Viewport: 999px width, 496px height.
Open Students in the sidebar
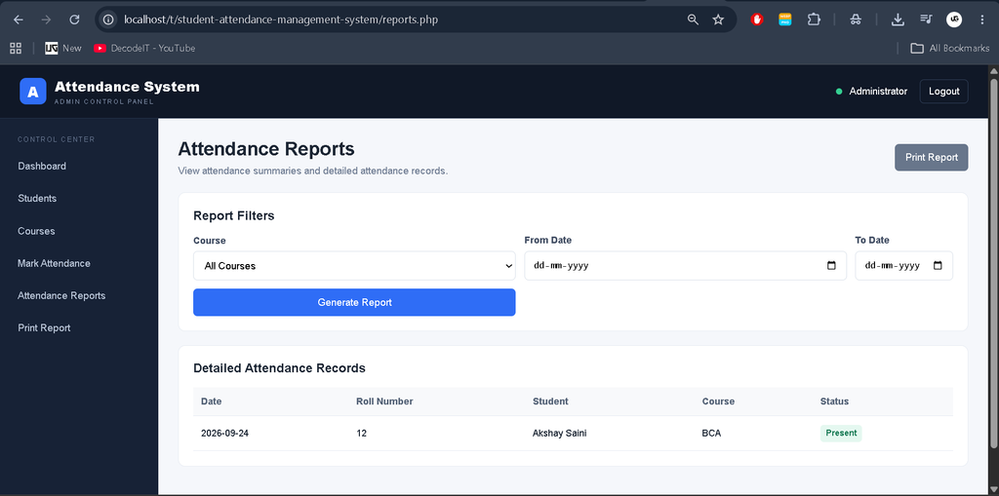pos(37,199)
